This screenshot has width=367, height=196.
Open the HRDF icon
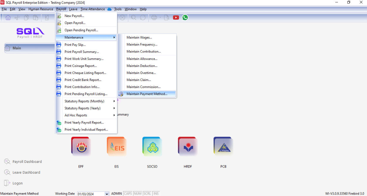tap(188, 146)
